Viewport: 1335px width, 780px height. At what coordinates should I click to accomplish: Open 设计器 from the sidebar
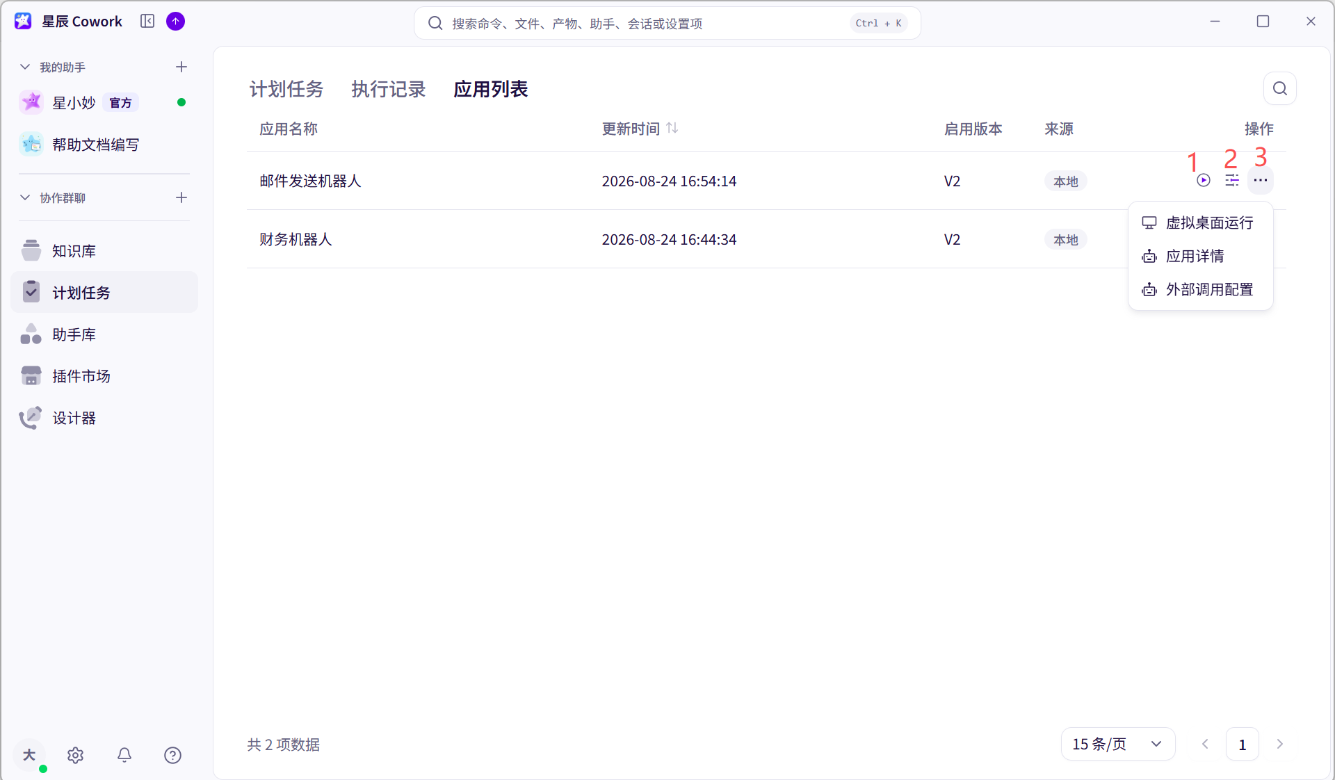104,418
